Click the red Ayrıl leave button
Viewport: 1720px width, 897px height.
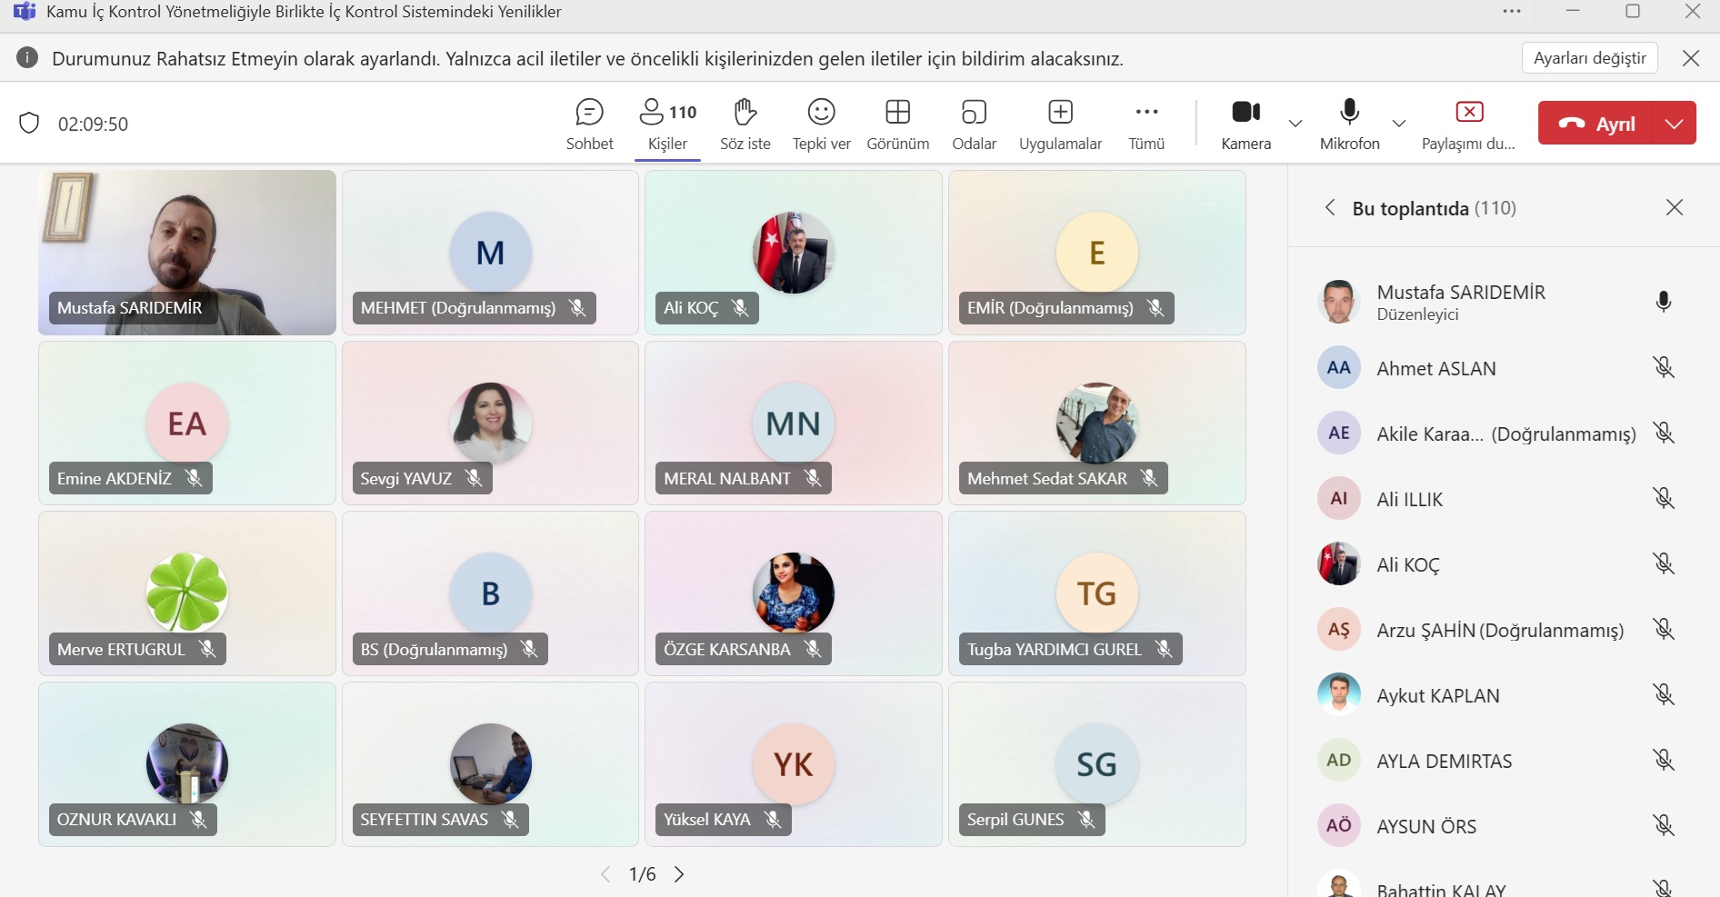tap(1596, 124)
